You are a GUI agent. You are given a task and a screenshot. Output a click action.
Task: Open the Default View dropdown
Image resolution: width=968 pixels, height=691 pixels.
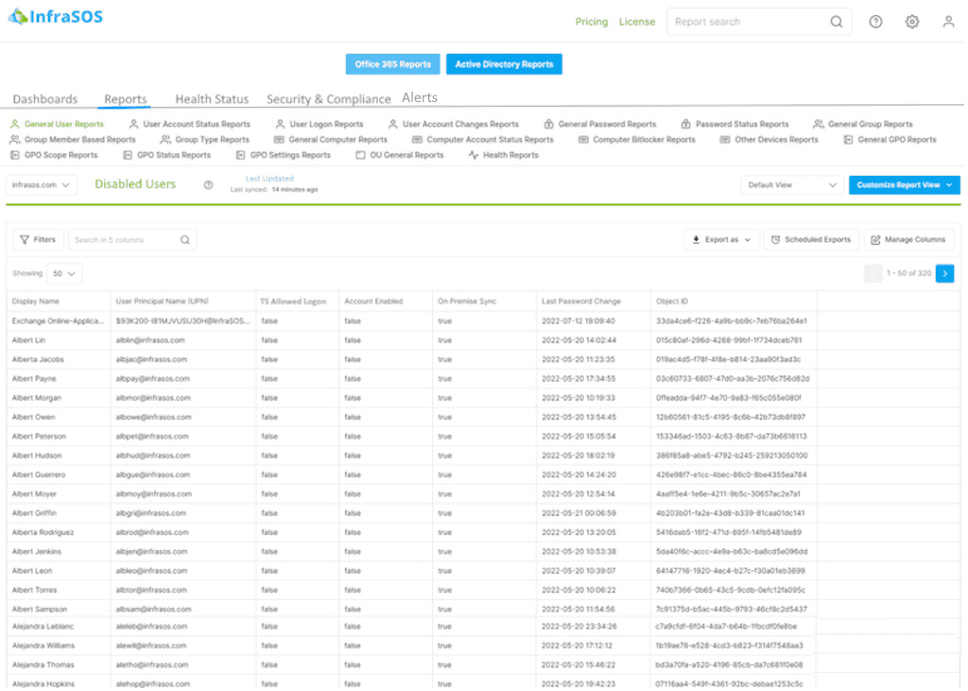pyautogui.click(x=792, y=184)
